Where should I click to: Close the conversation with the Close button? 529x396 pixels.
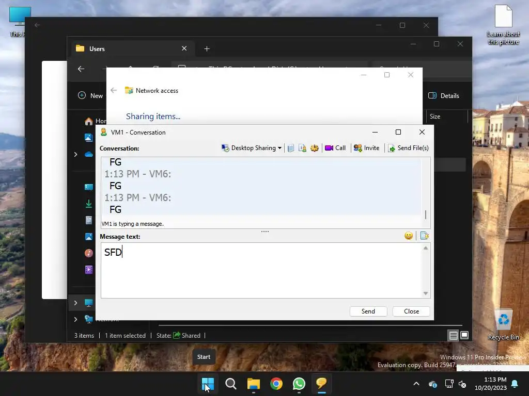pos(411,311)
